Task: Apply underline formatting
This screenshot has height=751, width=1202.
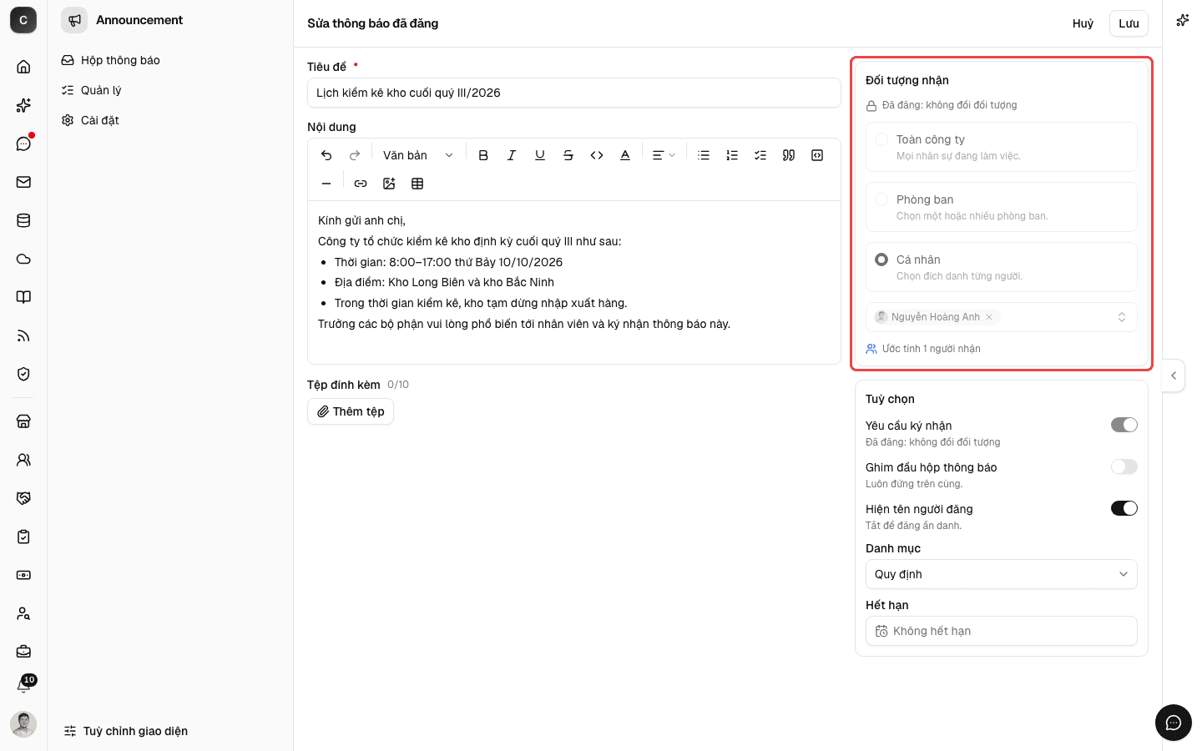Action: click(x=540, y=155)
